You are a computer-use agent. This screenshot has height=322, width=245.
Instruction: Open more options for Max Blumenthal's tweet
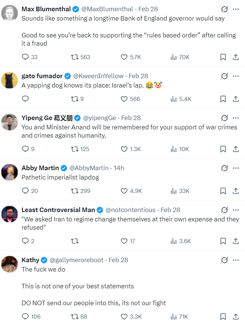point(236,9)
